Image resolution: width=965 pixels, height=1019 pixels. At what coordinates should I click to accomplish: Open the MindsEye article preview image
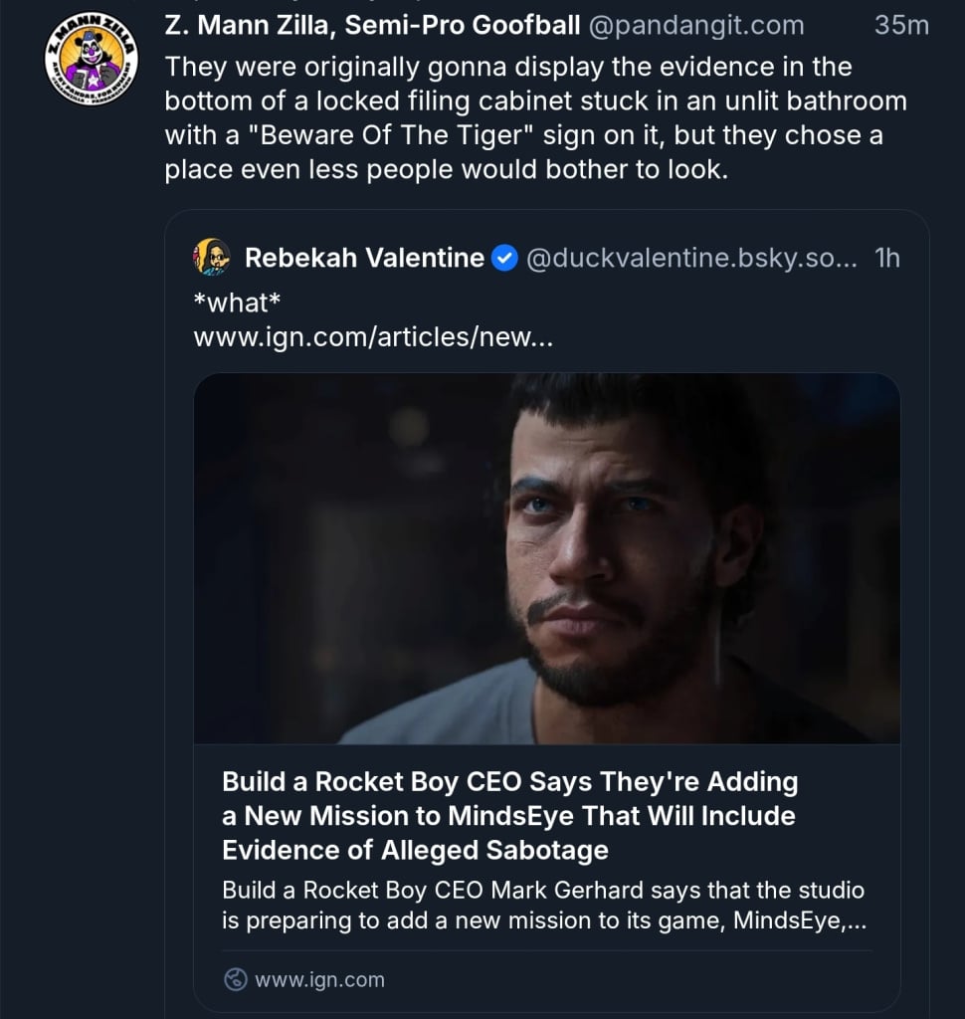click(546, 558)
